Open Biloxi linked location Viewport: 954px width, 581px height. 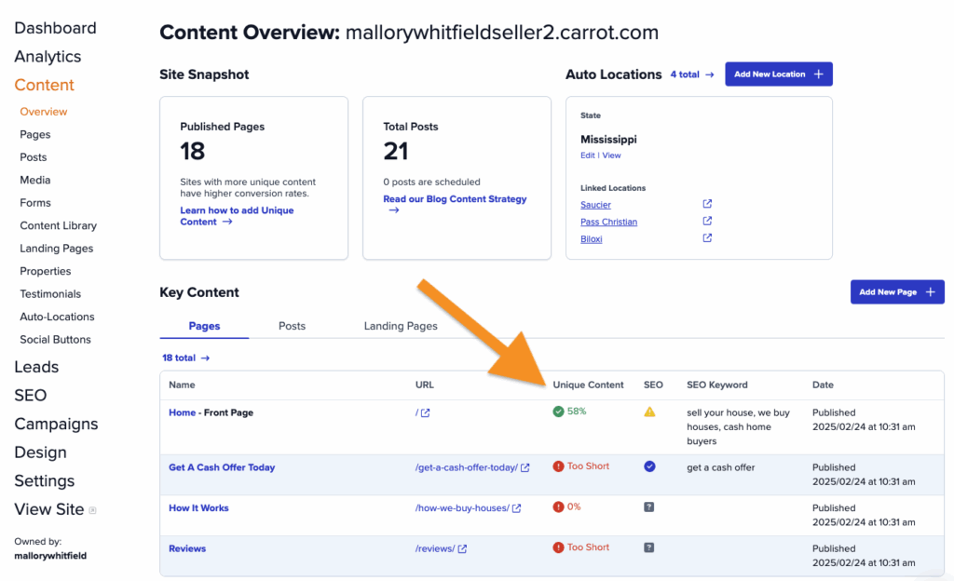[x=592, y=239]
